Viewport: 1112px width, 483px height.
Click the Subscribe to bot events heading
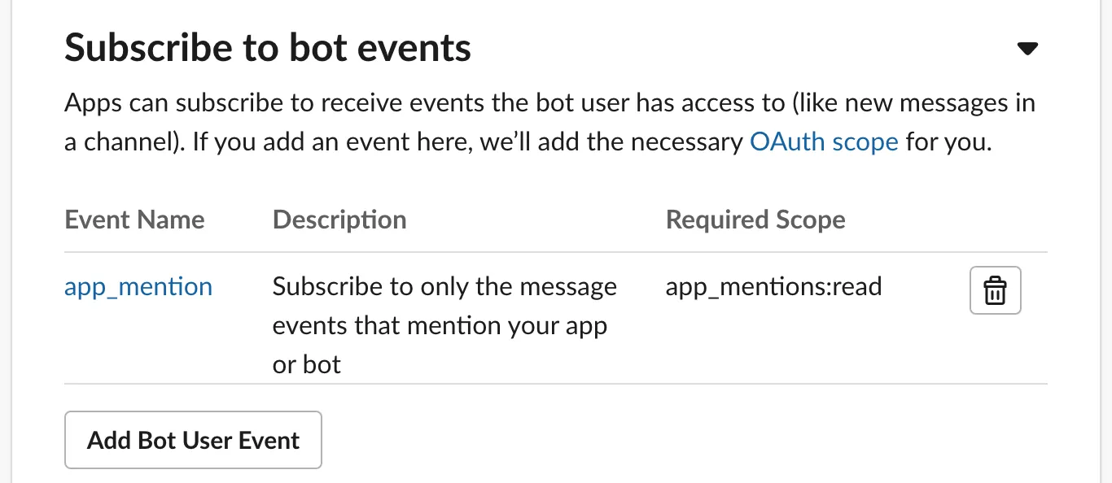tap(267, 47)
